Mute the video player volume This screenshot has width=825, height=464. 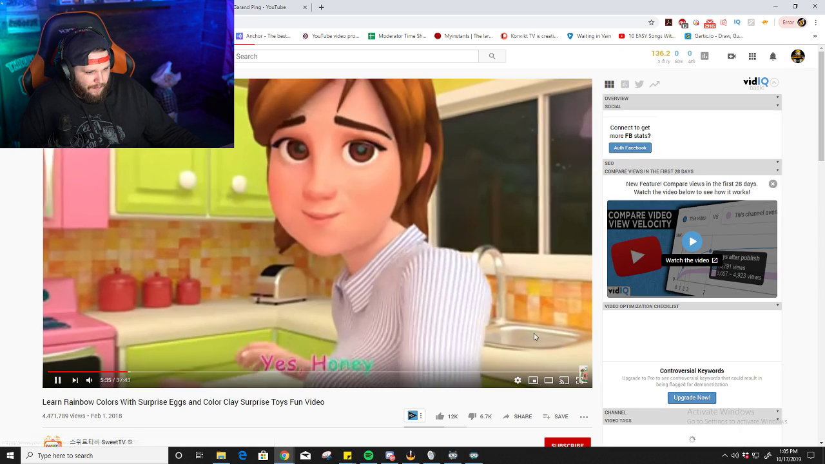90,380
